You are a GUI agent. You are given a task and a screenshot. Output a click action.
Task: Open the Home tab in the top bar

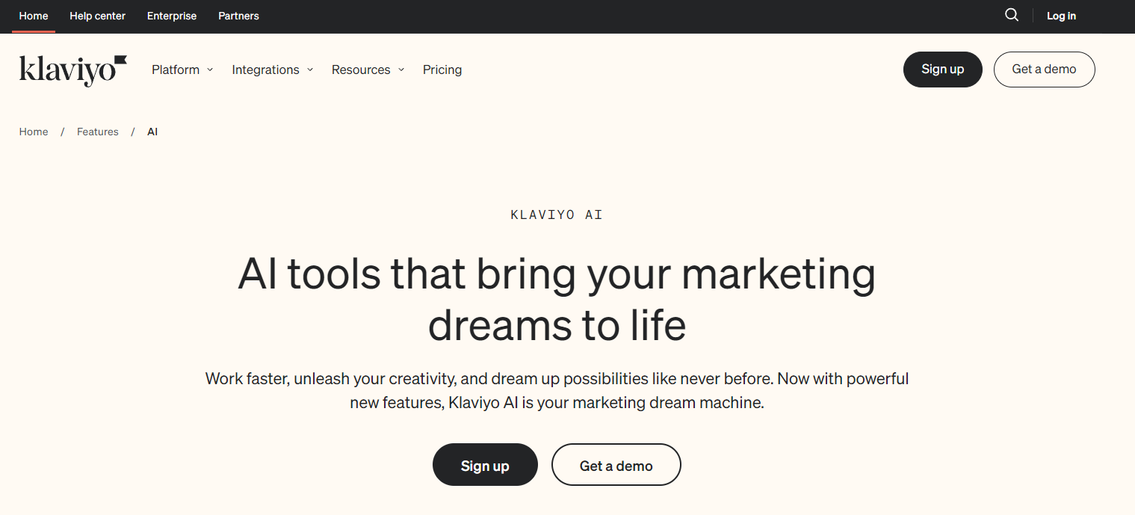[33, 15]
